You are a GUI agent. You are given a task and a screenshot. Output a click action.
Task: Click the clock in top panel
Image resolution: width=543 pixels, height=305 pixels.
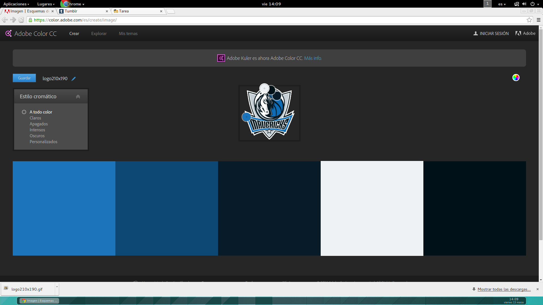tap(271, 4)
